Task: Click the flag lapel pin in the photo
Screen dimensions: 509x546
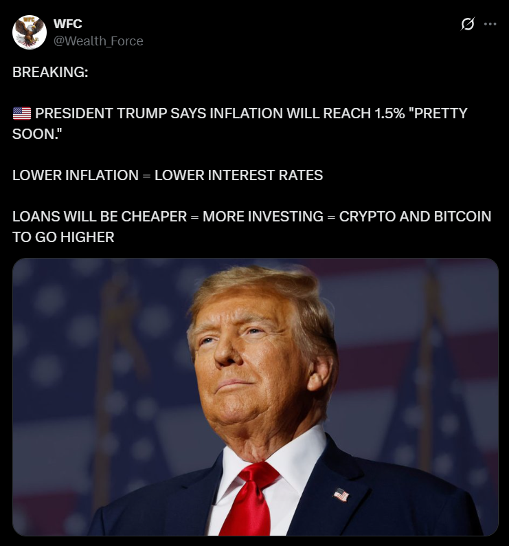Action: [x=341, y=495]
